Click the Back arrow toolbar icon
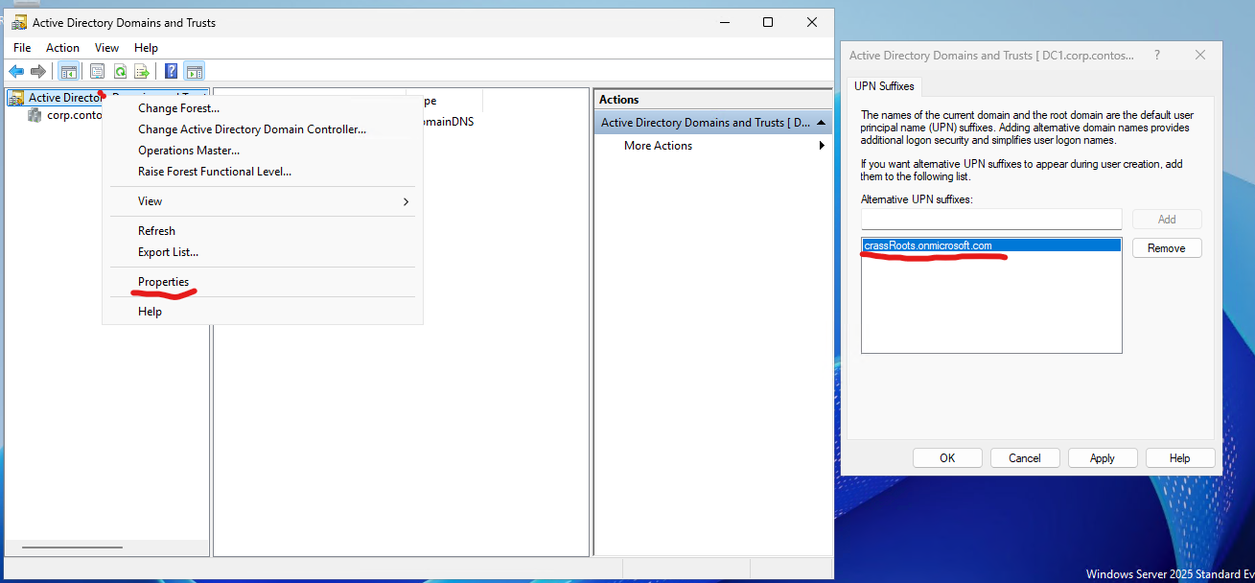This screenshot has height=583, width=1255. tap(16, 71)
